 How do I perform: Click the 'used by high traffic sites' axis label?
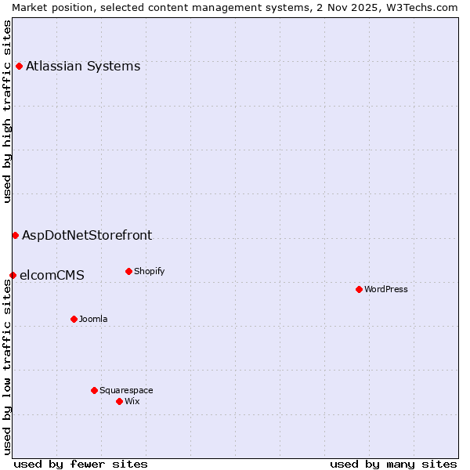pos(7,111)
